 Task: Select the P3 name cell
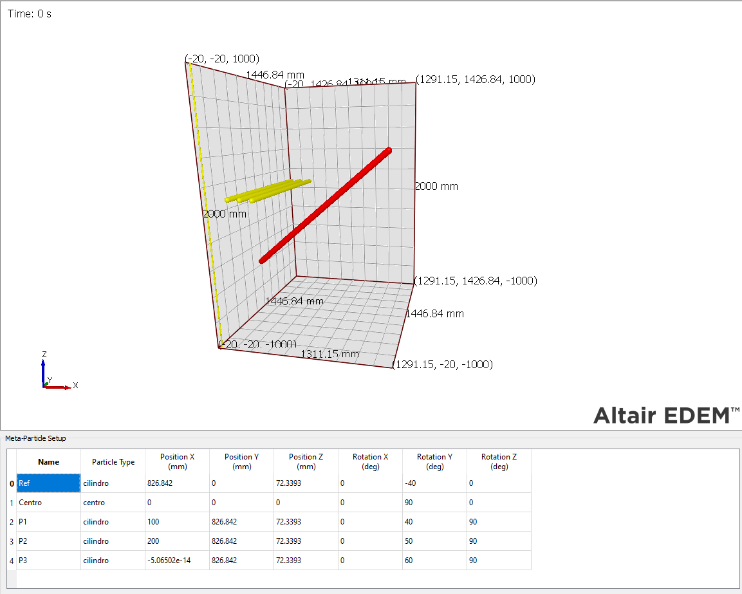48,561
